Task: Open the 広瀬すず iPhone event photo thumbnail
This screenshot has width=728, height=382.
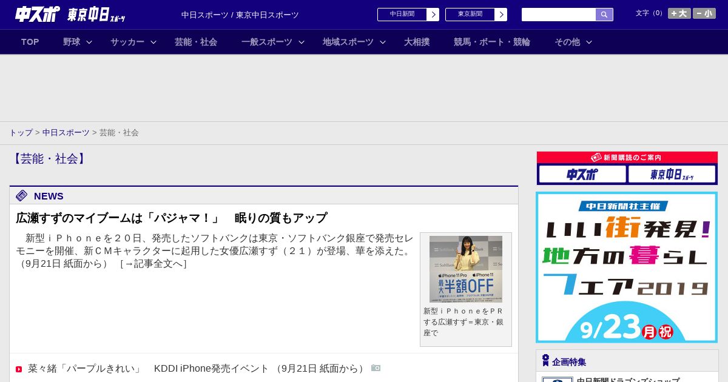Action: tap(466, 269)
